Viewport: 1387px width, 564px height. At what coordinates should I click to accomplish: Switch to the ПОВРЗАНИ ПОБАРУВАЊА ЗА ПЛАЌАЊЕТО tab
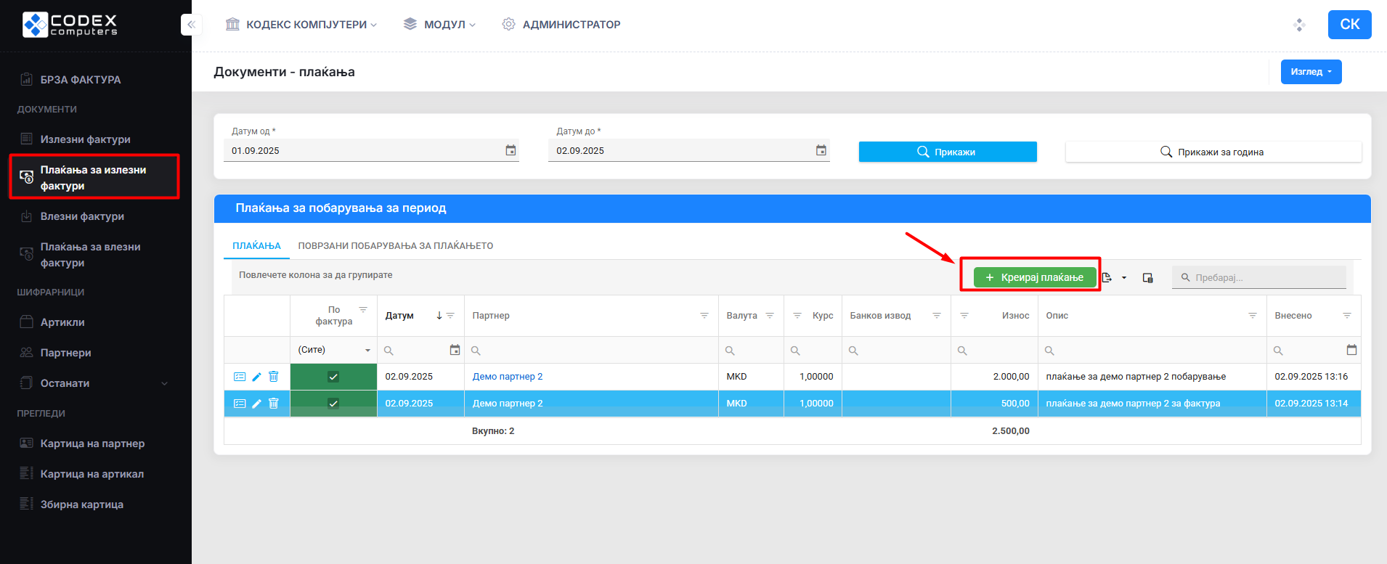click(x=395, y=246)
